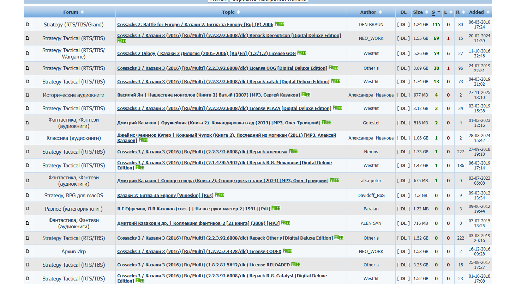The height and width of the screenshot is (284, 521).
Task: Click the FREE badge next to Cossacks 2 Dilogy
Action: tap(301, 53)
